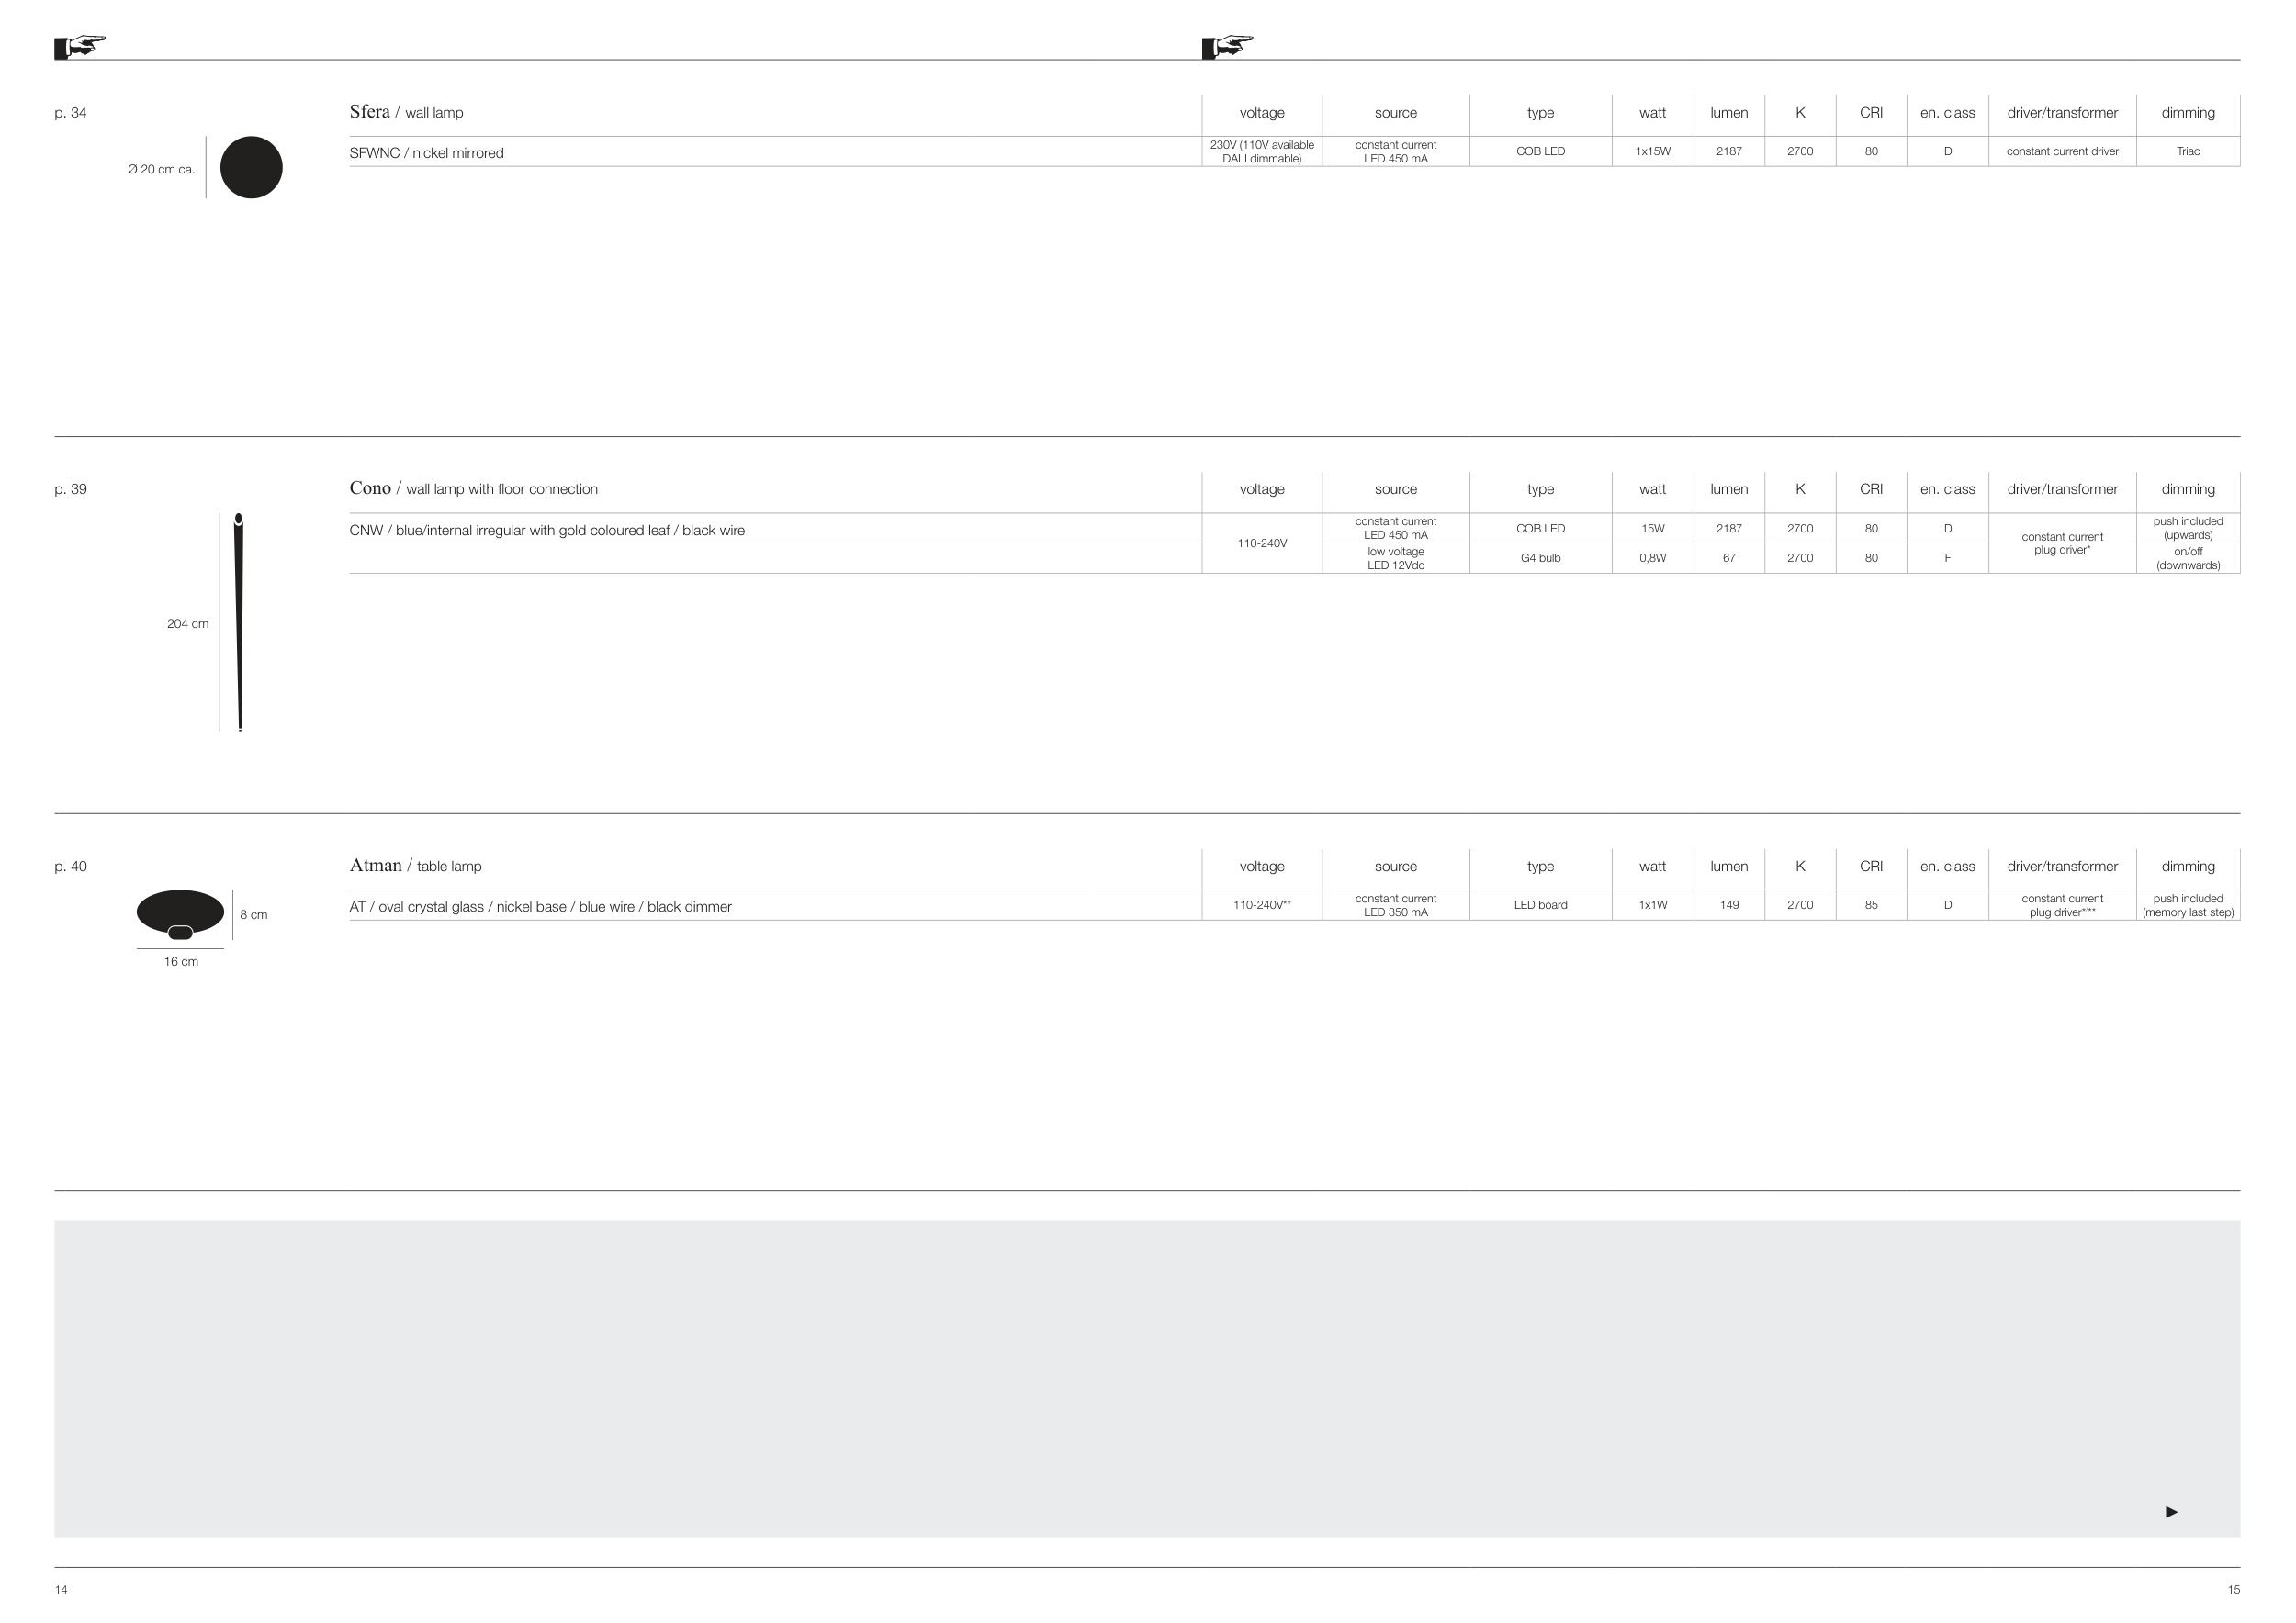2296x1623 pixels.
Task: Open page reference p. 40
Action: click(70, 867)
